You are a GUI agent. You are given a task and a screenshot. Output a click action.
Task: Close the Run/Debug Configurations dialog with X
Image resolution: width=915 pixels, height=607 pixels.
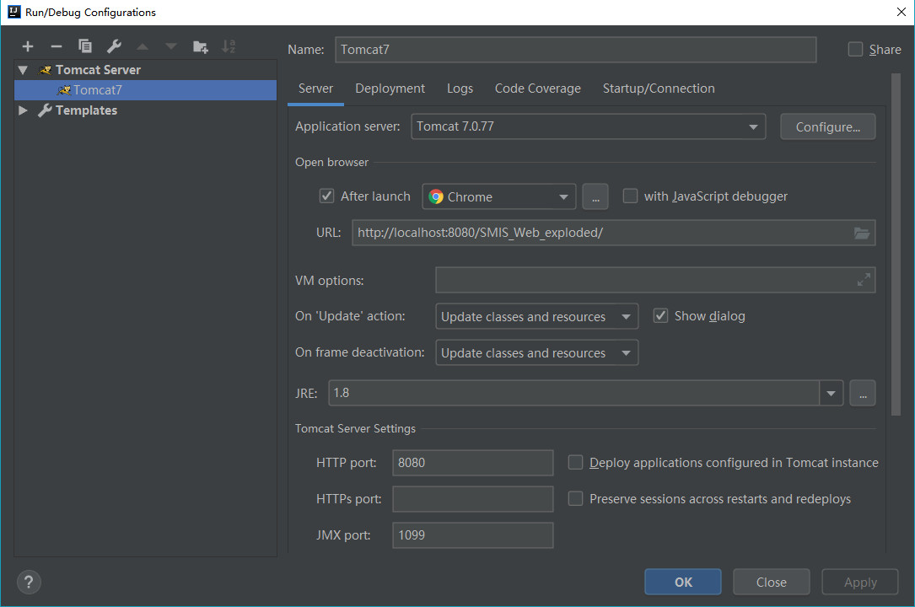click(901, 12)
